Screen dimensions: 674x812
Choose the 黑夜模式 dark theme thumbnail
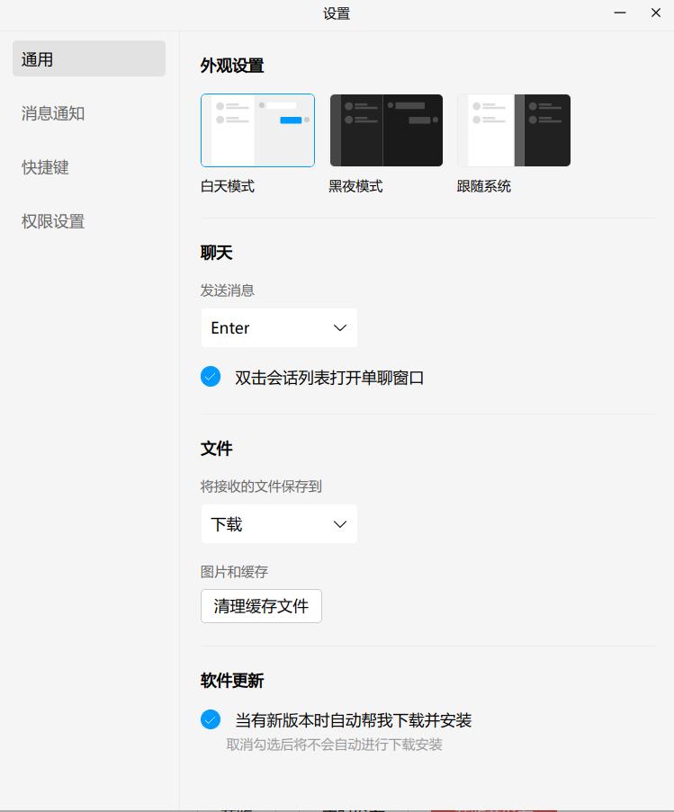pos(386,130)
